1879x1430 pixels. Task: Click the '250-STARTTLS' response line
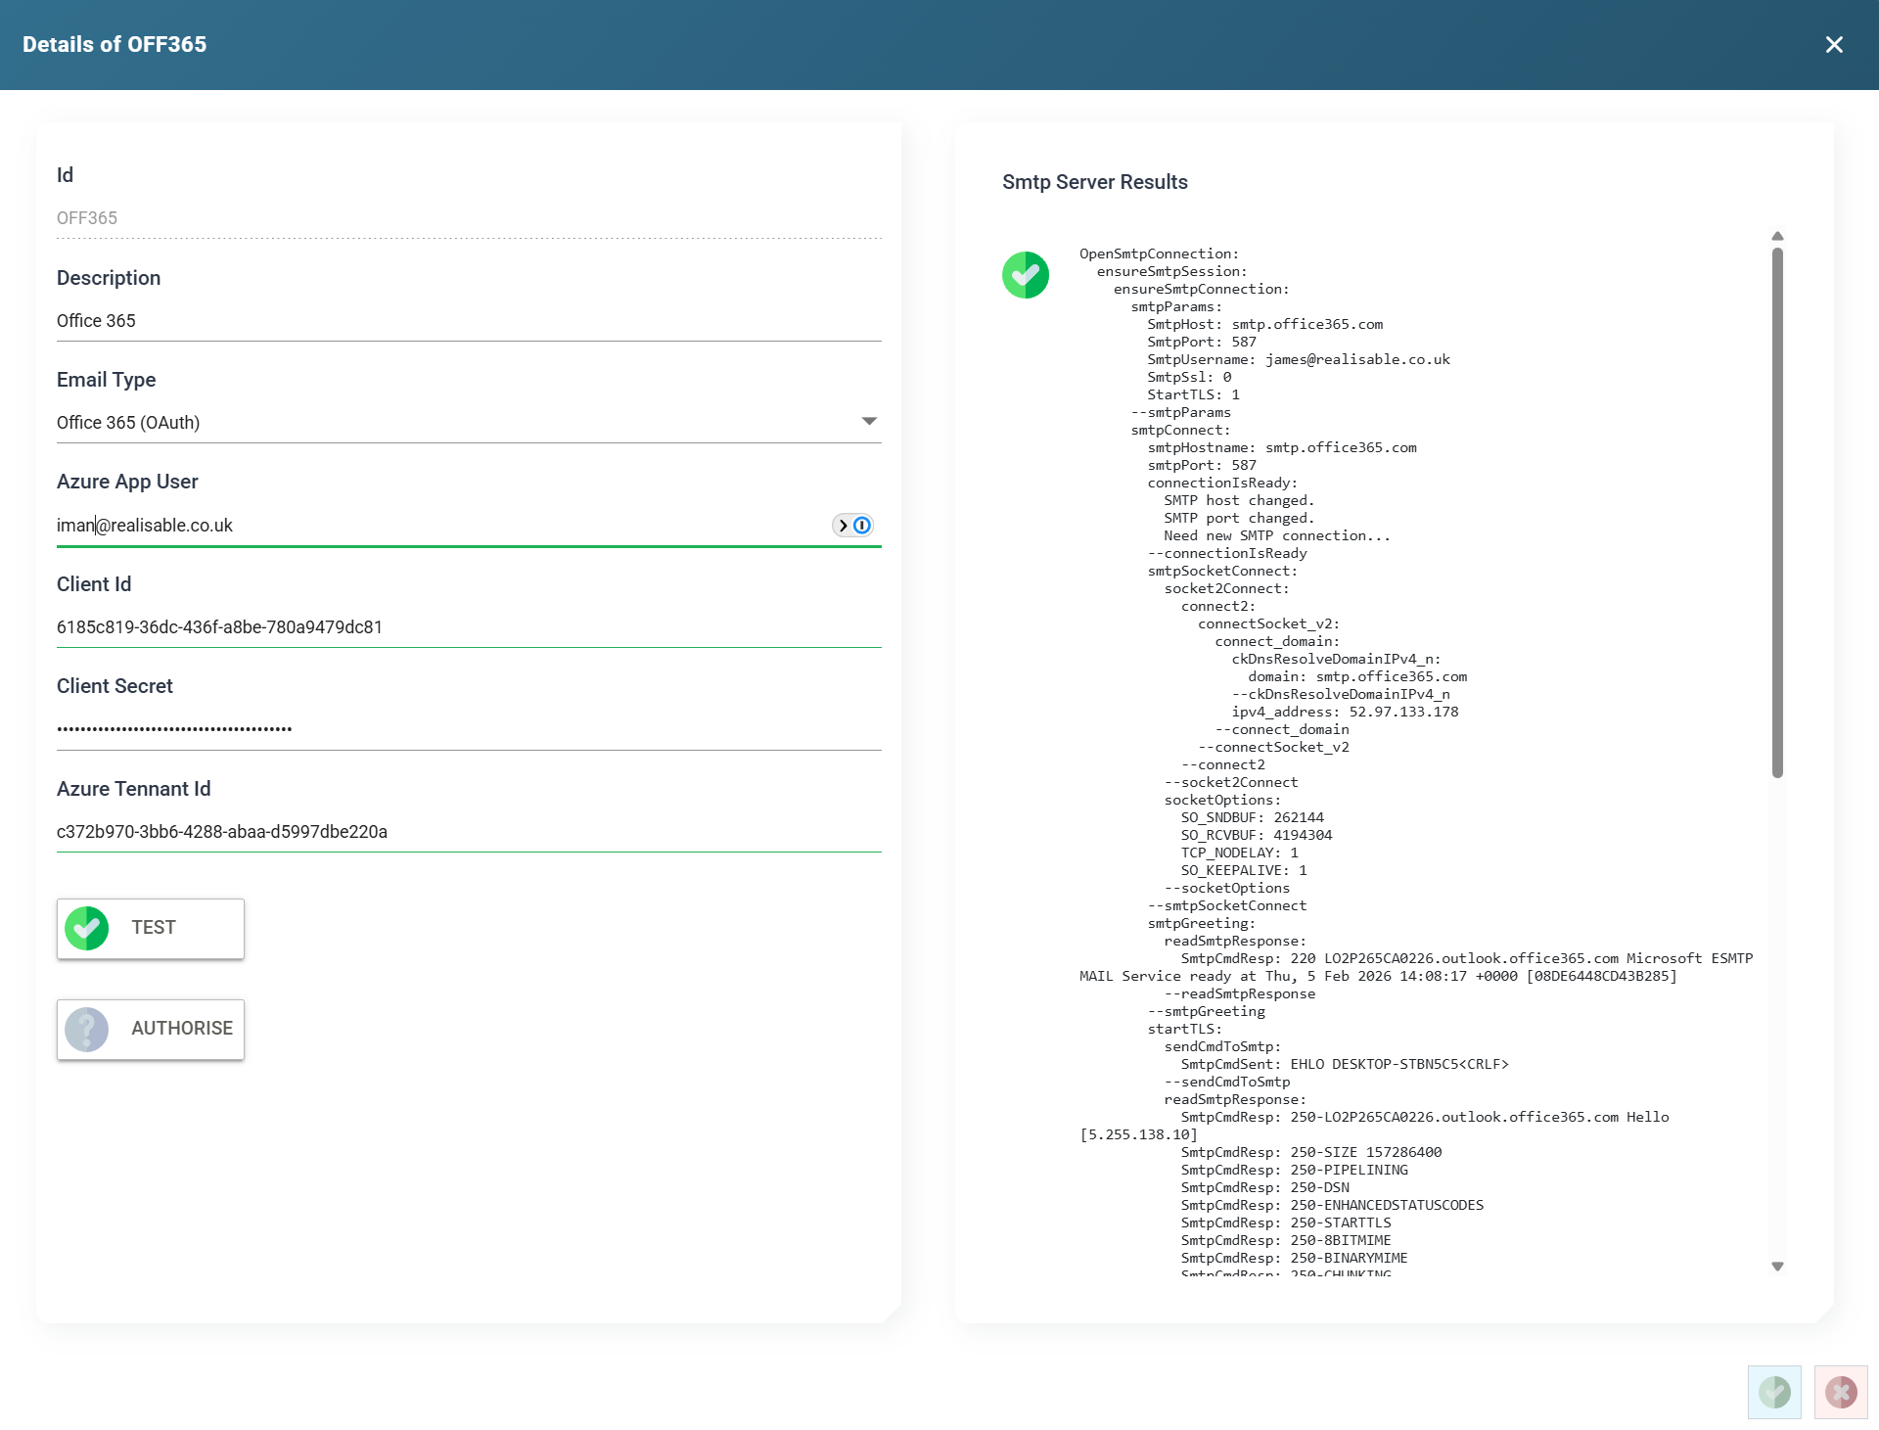pos(1286,1222)
